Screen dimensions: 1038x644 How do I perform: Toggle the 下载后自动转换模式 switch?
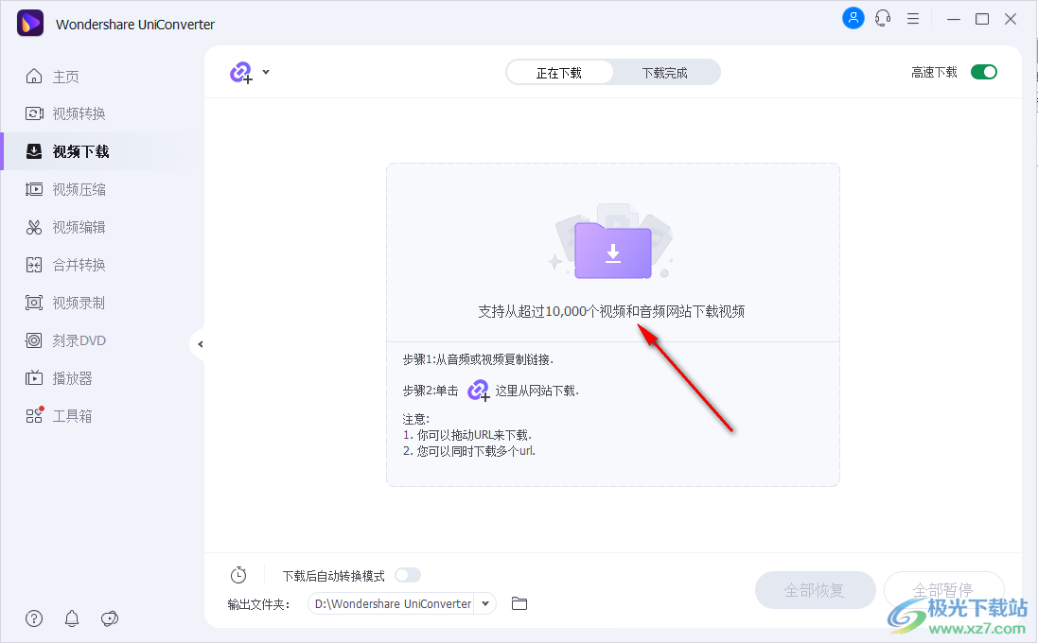pyautogui.click(x=408, y=575)
